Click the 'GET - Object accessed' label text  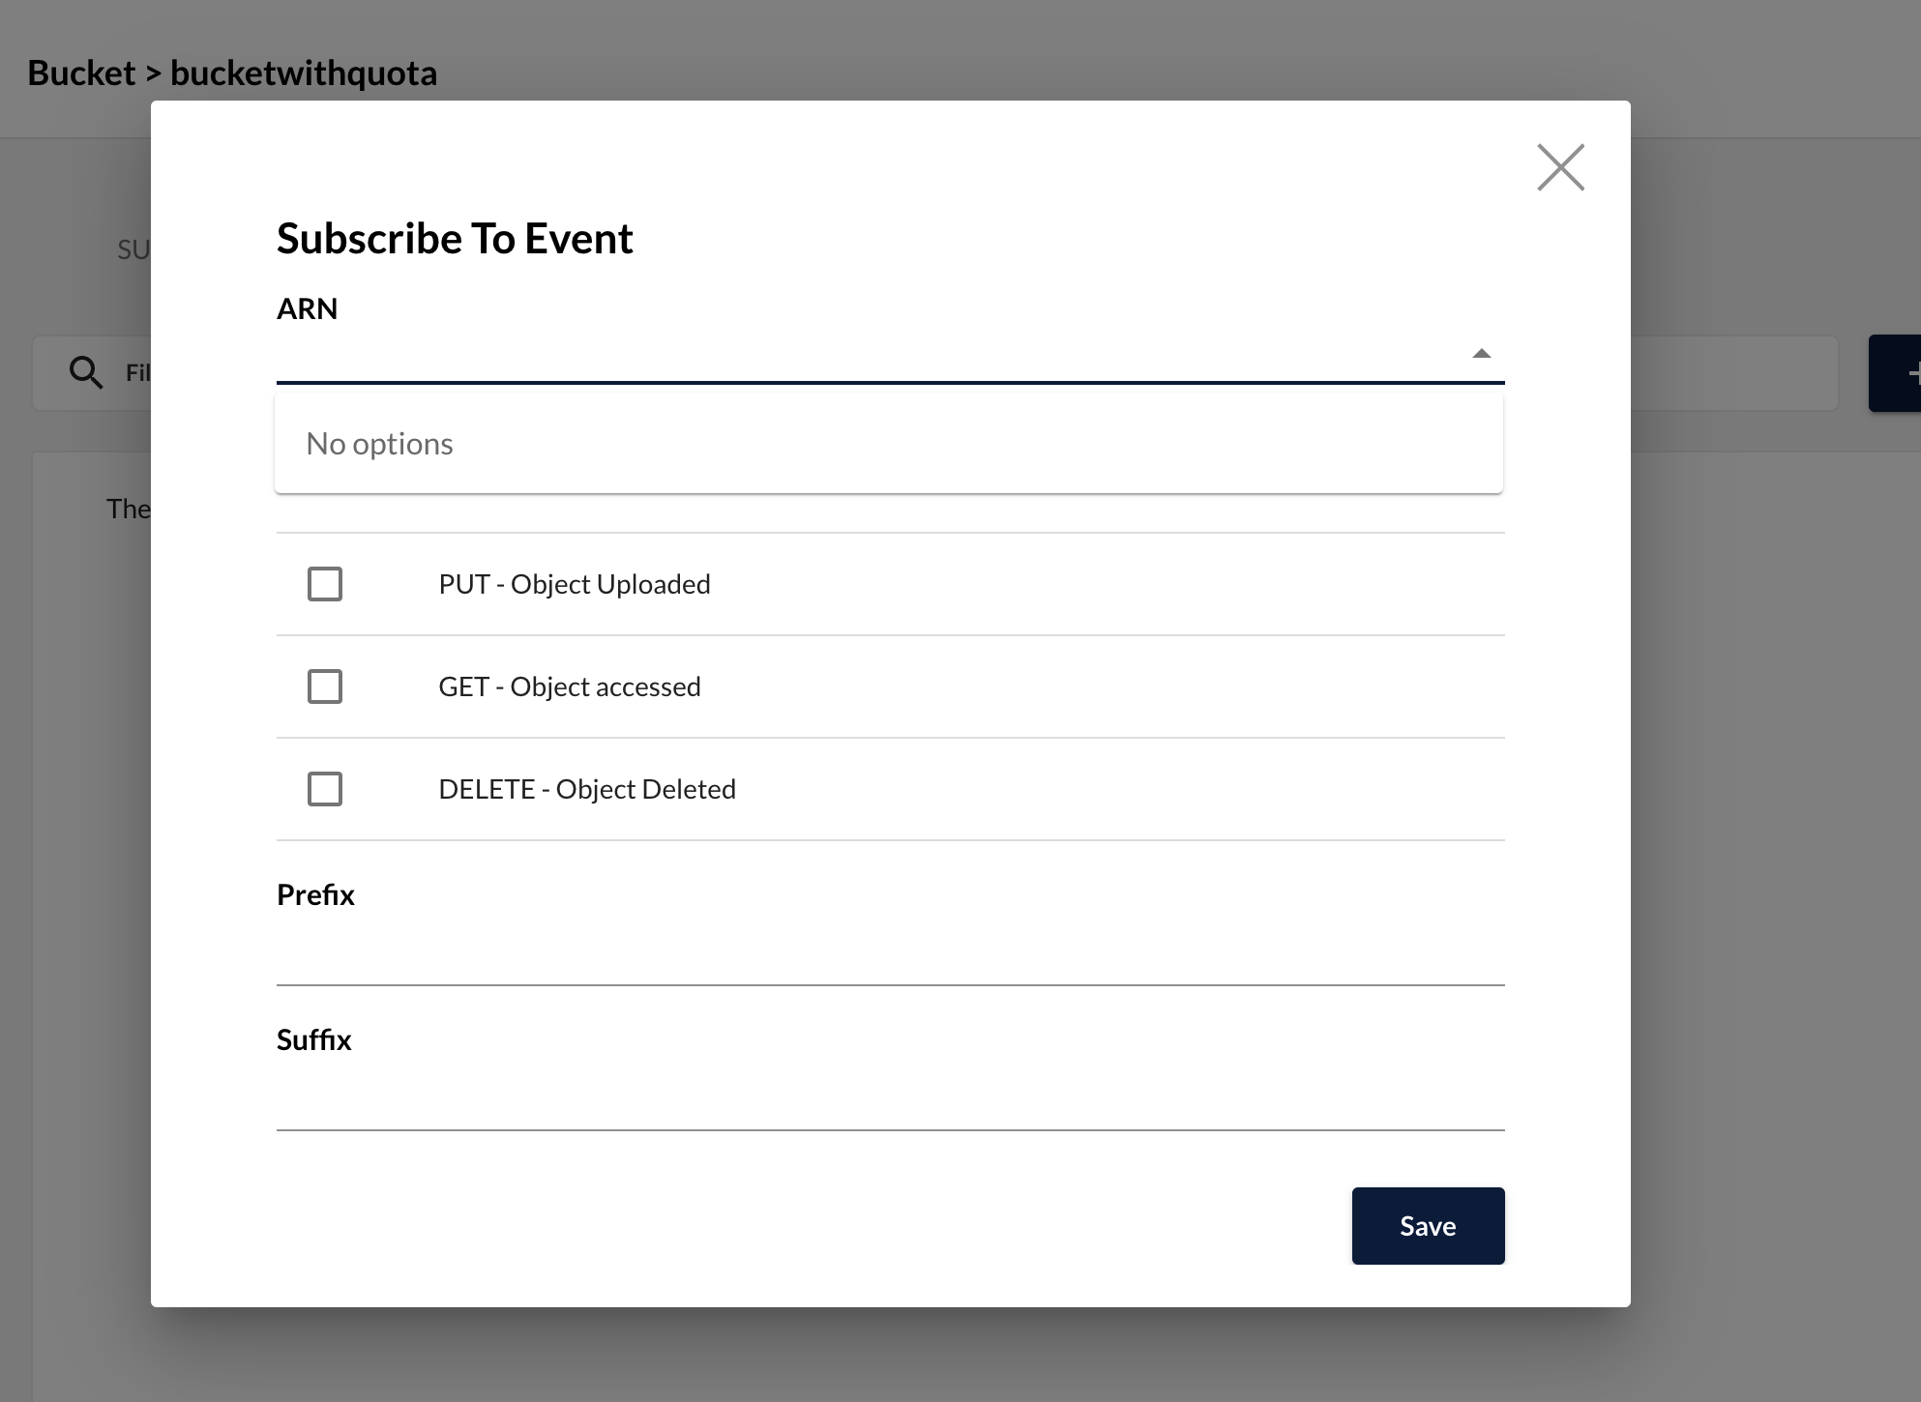click(570, 686)
